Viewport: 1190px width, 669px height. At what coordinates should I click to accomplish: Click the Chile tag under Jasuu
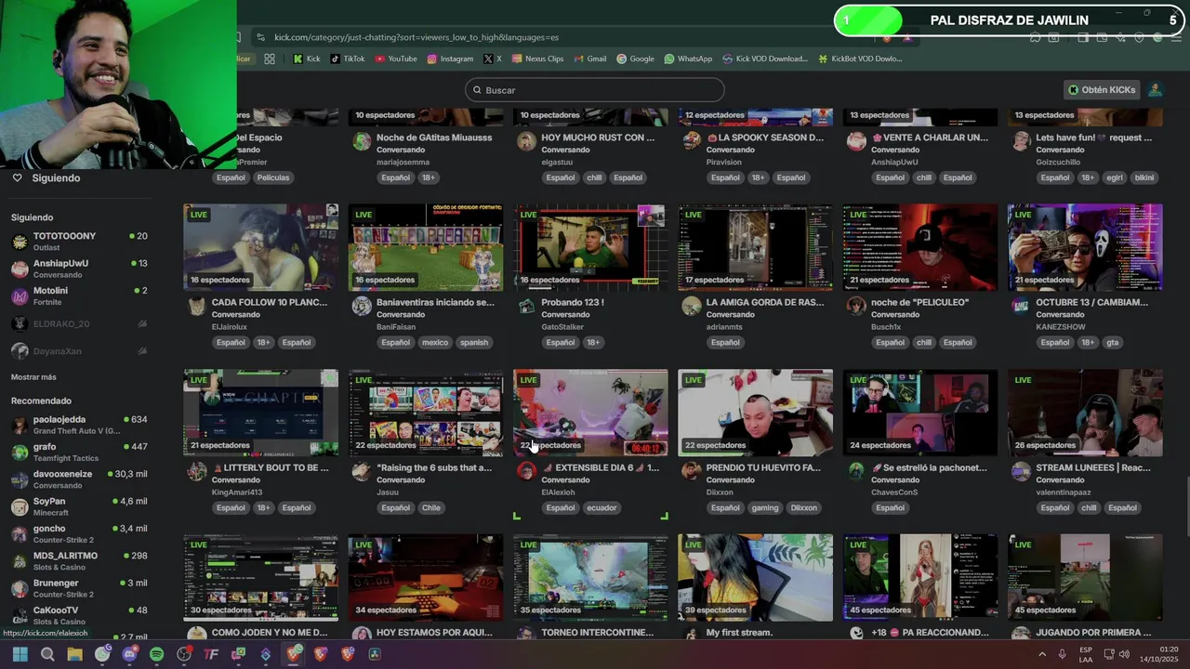click(430, 508)
